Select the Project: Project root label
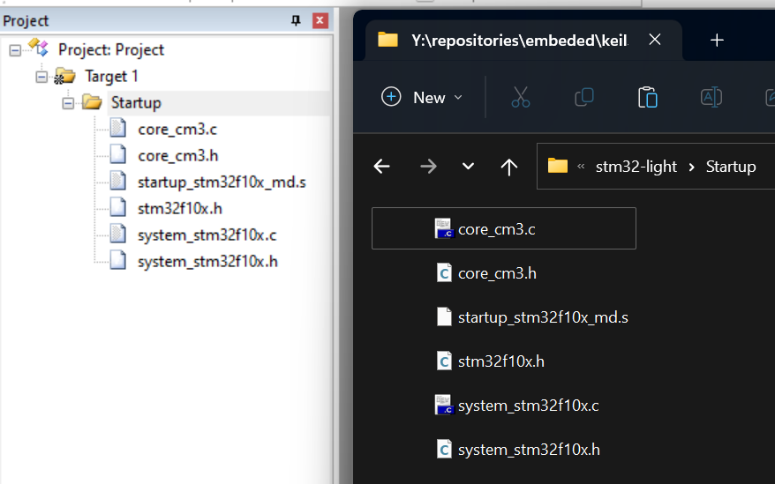This screenshot has height=484, width=775. pyautogui.click(x=111, y=50)
